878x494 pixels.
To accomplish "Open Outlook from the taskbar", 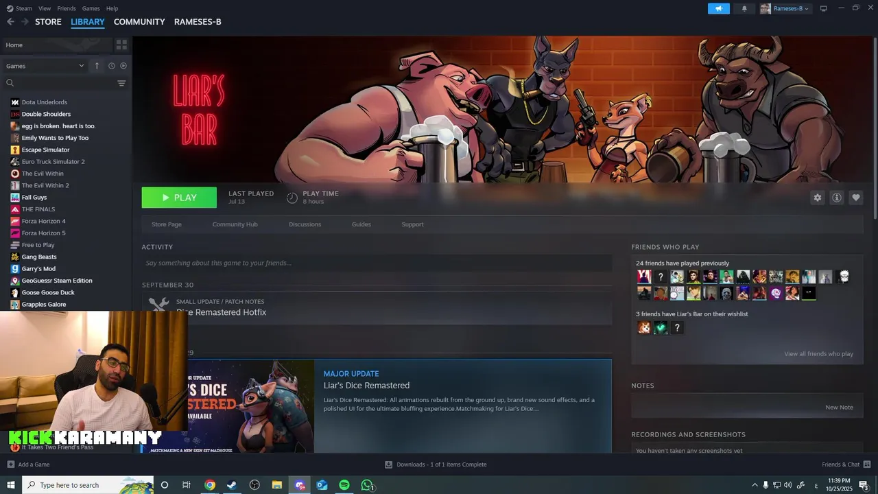I will pyautogui.click(x=322, y=485).
